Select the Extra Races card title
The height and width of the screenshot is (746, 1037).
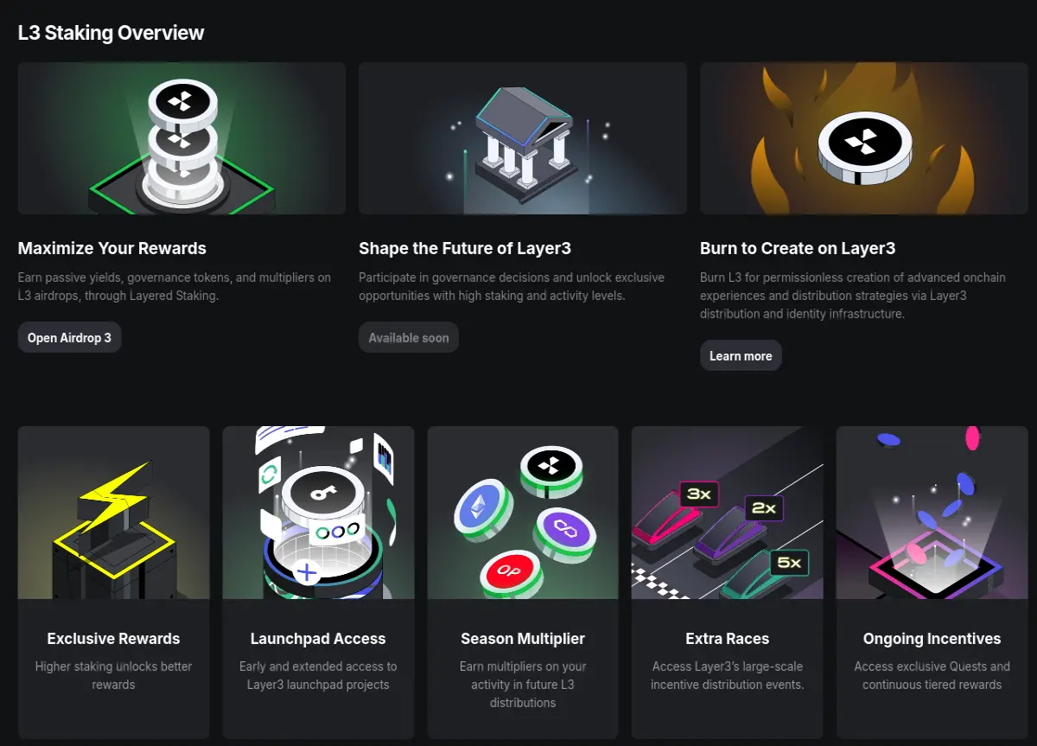(728, 639)
